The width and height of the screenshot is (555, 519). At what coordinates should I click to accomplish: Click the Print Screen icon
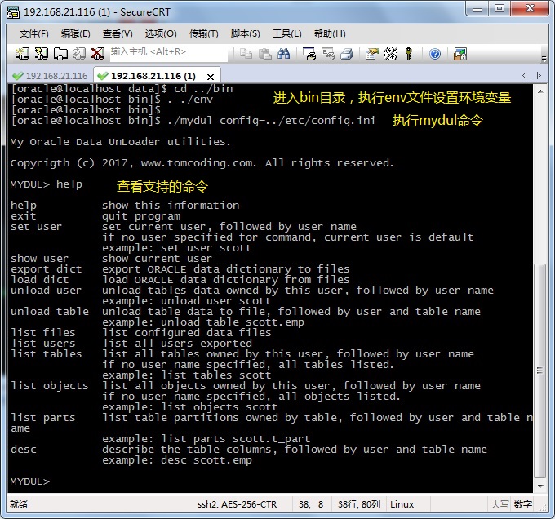pos(309,54)
